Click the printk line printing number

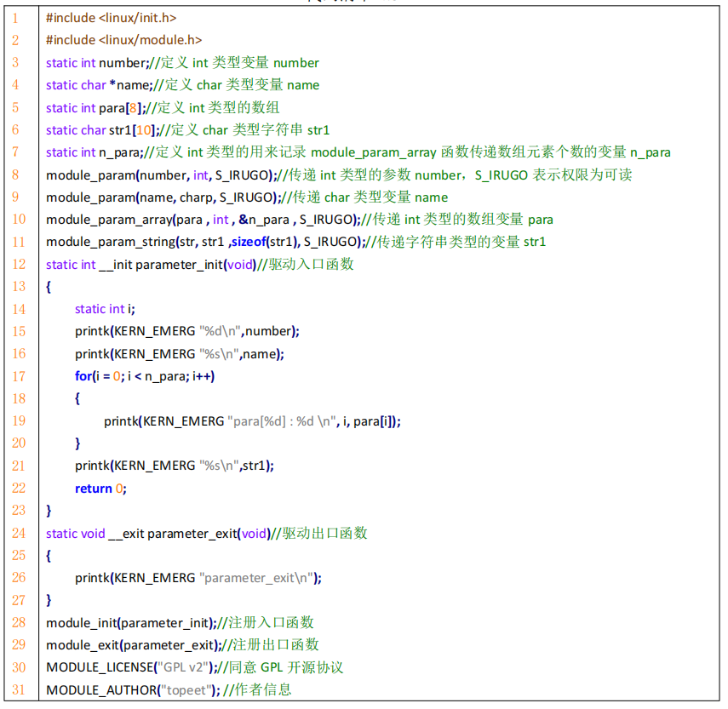(x=187, y=331)
